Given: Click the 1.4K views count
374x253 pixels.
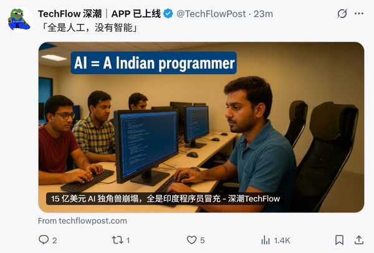Looking at the screenshot, I should click(282, 241).
